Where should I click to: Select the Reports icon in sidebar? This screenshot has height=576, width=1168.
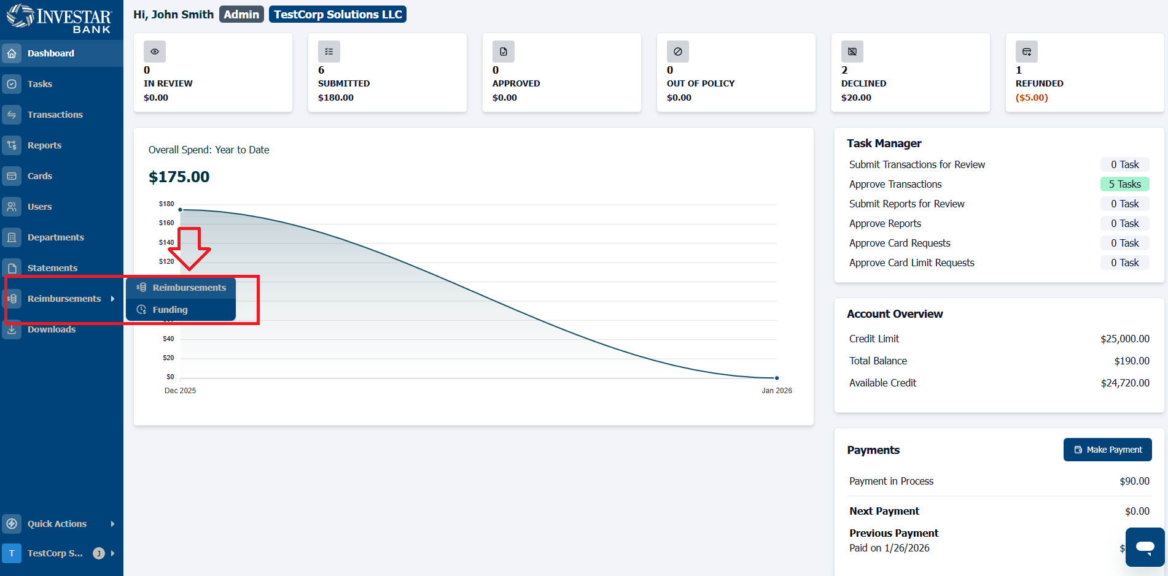click(x=12, y=145)
